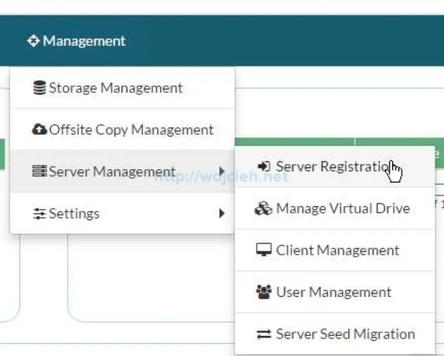444x356 pixels.
Task: Choose Offsite Copy Management
Action: (131, 129)
